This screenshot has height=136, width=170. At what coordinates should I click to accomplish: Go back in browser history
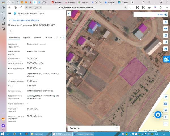pyautogui.click(x=10, y=7)
